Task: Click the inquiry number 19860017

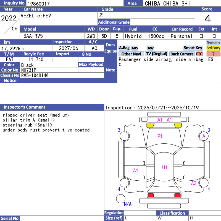Action: pos(39,4)
